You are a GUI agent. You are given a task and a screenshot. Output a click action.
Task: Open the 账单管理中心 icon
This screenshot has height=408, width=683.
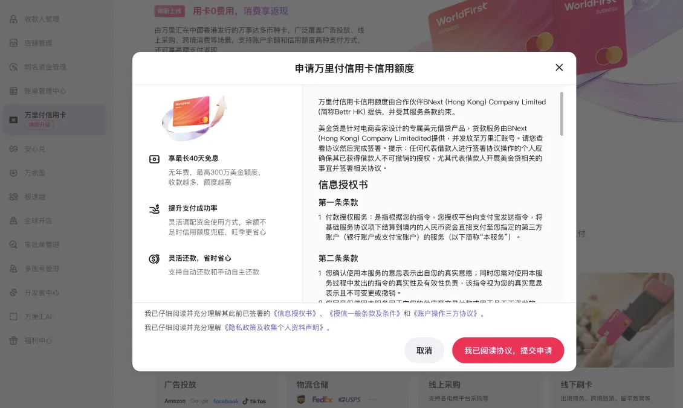[13, 91]
